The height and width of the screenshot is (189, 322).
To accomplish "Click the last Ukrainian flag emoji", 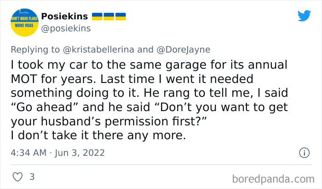I will (x=120, y=17).
